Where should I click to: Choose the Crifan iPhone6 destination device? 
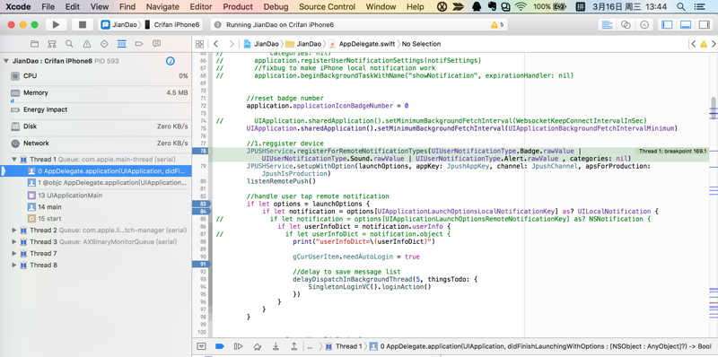pos(171,25)
